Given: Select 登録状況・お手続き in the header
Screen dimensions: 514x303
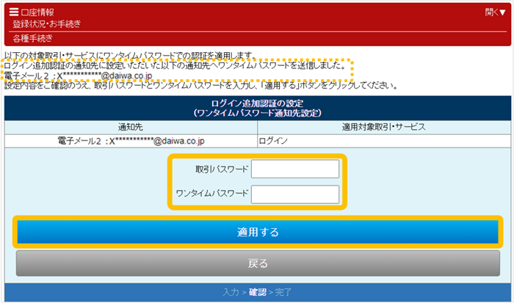Looking at the screenshot, I should tap(46, 24).
